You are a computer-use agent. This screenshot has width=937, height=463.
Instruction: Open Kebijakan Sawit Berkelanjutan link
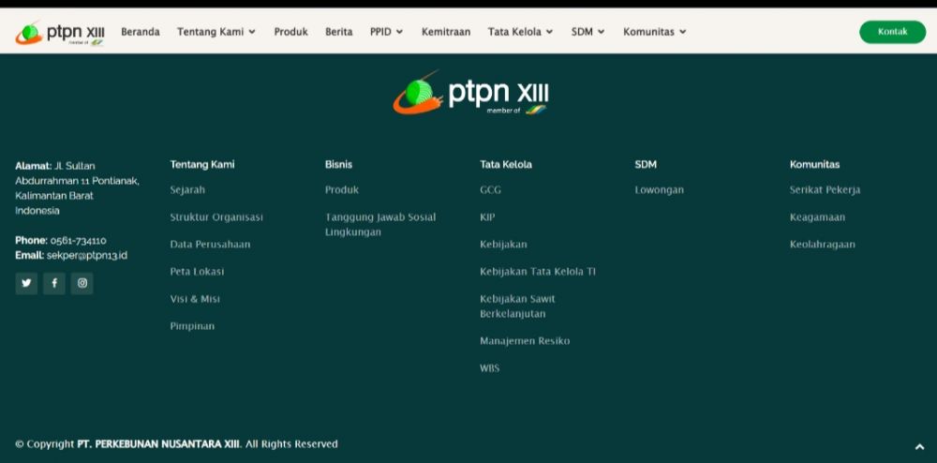[517, 306]
